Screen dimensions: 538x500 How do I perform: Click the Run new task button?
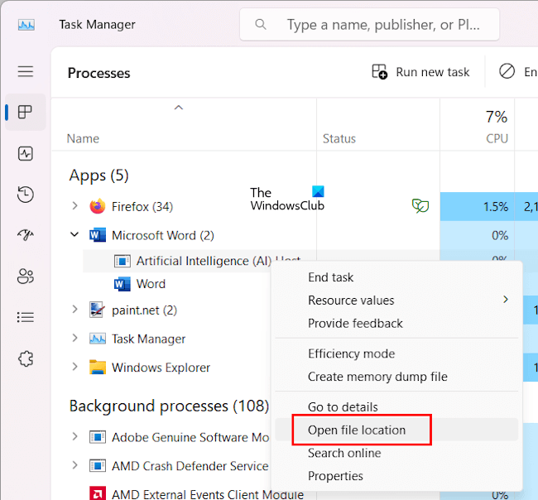(x=421, y=72)
